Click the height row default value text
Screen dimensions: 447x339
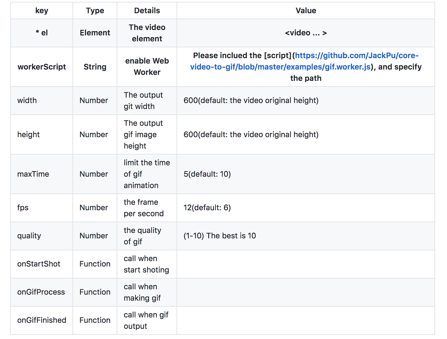(251, 134)
